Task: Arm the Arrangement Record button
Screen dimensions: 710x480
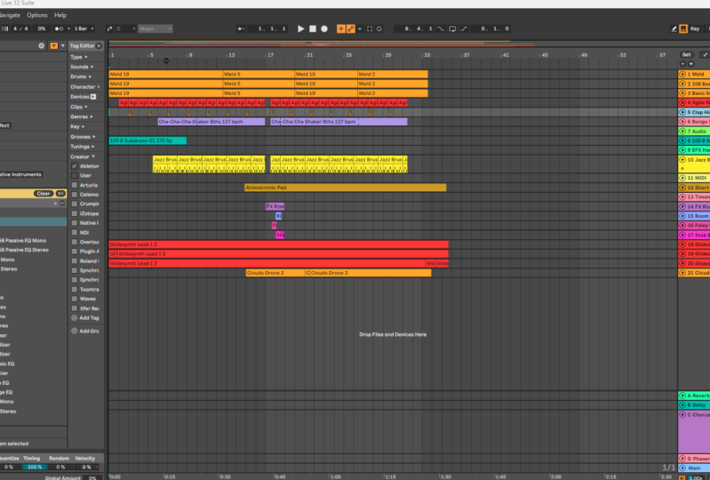Action: tap(324, 28)
